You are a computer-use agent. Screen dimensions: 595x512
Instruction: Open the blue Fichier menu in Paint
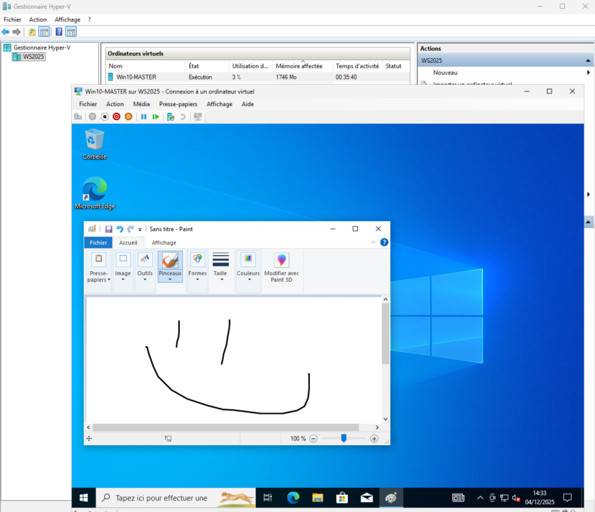tap(97, 243)
